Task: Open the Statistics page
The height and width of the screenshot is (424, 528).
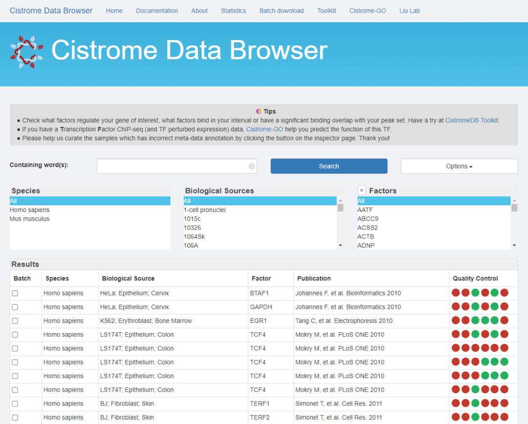Action: pos(233,11)
